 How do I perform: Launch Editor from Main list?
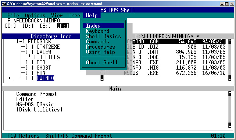click(x=25, y=99)
